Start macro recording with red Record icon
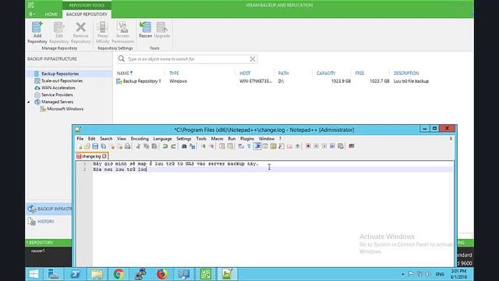 click(308, 146)
